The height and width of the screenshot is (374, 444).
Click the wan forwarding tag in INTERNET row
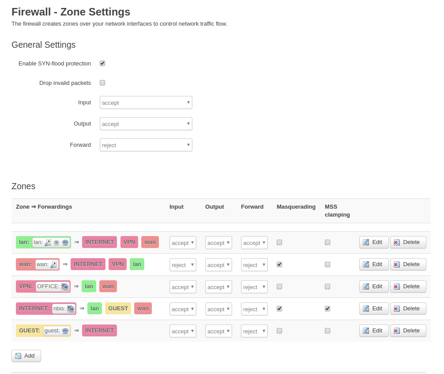(143, 309)
